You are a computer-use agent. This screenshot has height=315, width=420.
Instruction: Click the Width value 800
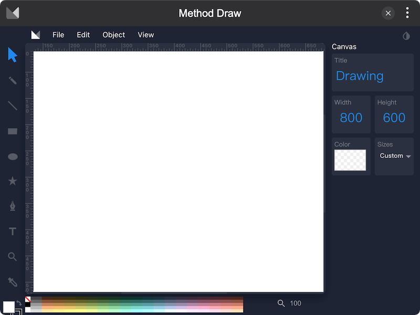351,118
